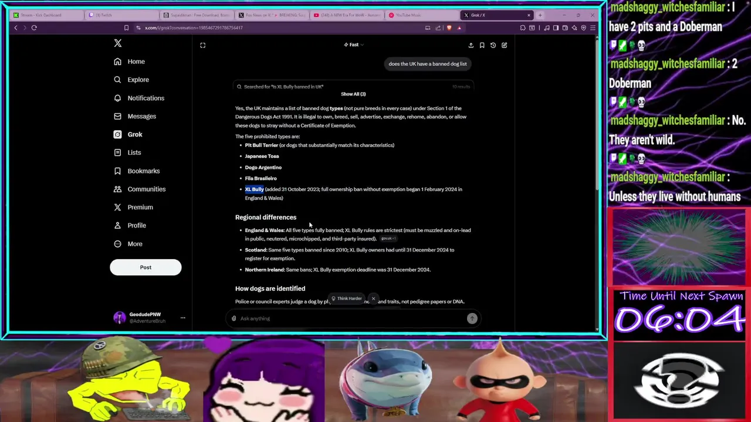Screen dimensions: 751x422
Task: Click the browser extensions puzzle icon
Action: click(x=523, y=28)
